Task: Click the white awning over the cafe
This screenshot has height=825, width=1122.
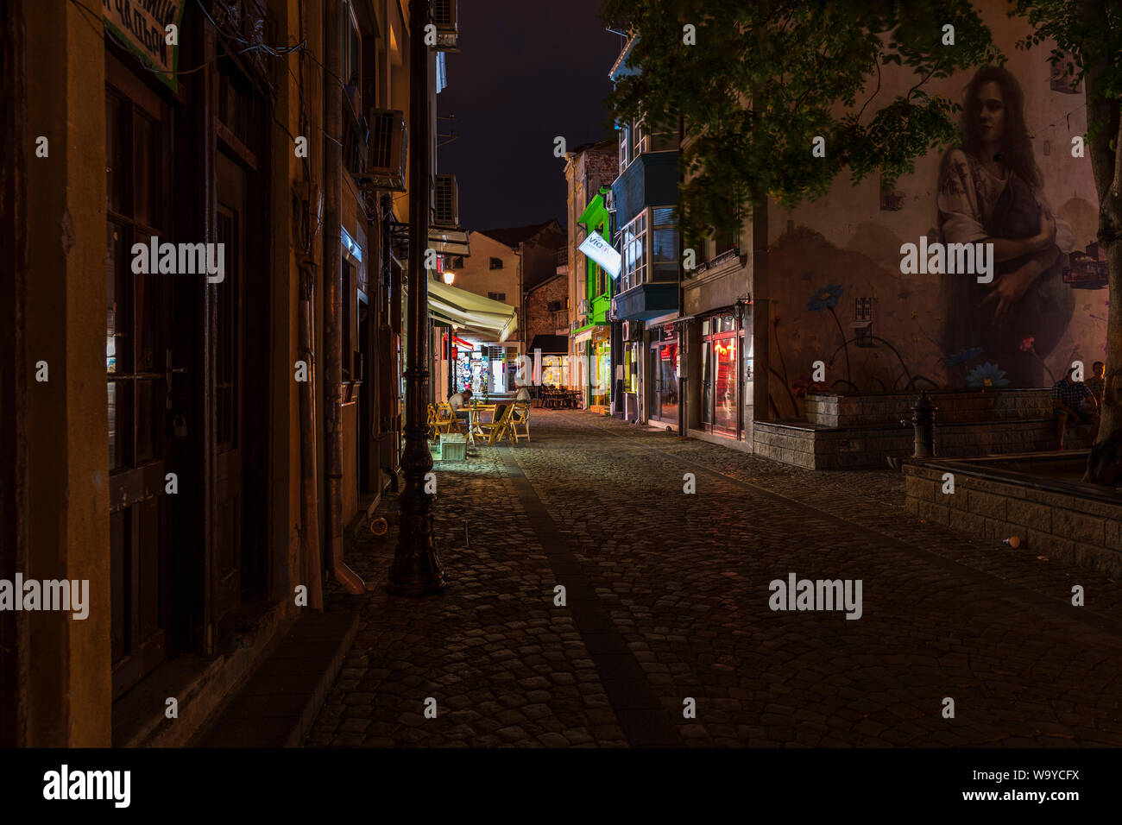Action: pyautogui.click(x=470, y=308)
